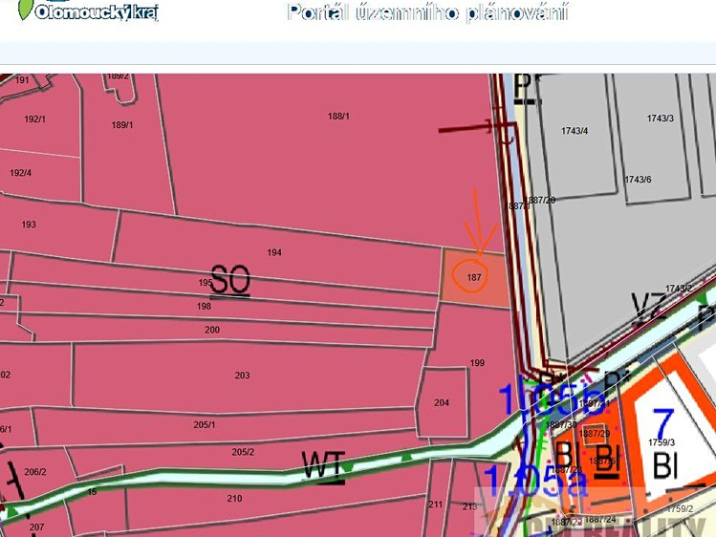Click parcel label 194
Screen dimensions: 716x537
274,252
